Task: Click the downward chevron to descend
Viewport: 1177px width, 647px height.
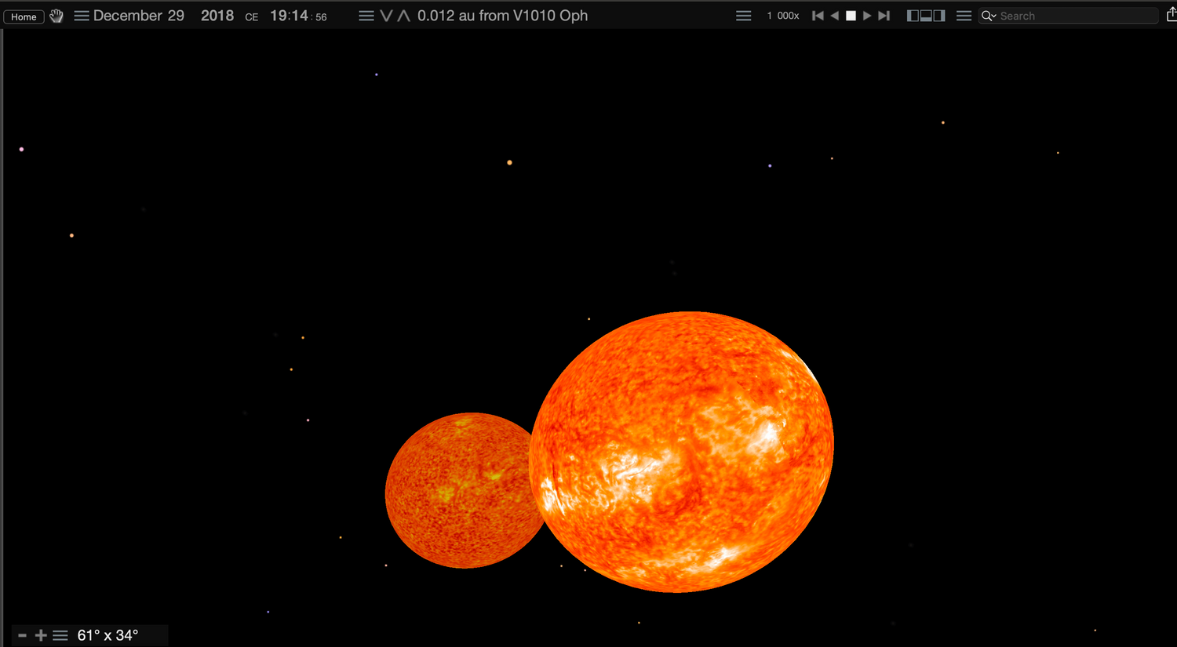Action: (x=385, y=15)
